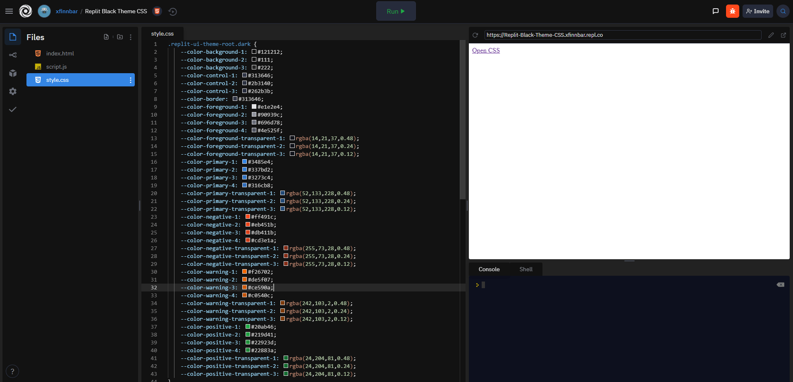
Task: Click the HTML5 language badge icon
Action: [x=157, y=11]
